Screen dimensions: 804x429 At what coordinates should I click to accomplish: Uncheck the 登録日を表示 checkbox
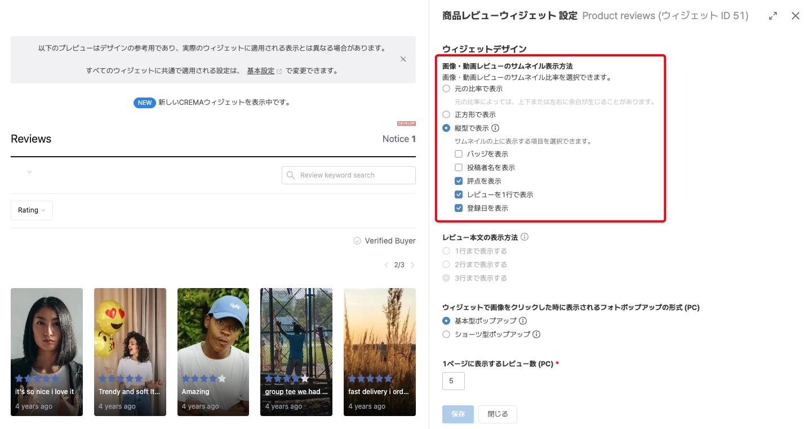coord(459,208)
